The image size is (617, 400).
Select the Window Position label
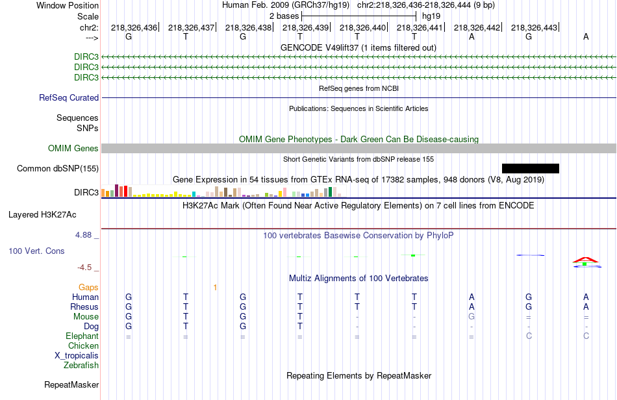(68, 5)
